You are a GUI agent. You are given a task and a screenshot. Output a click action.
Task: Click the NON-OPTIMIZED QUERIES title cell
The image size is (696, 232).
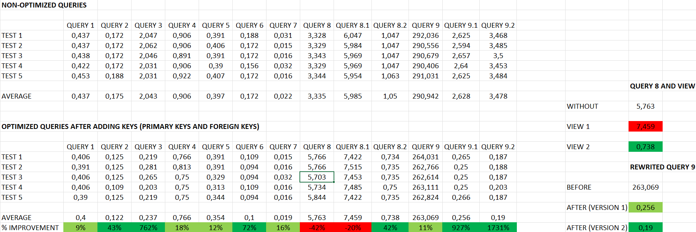tap(44, 5)
